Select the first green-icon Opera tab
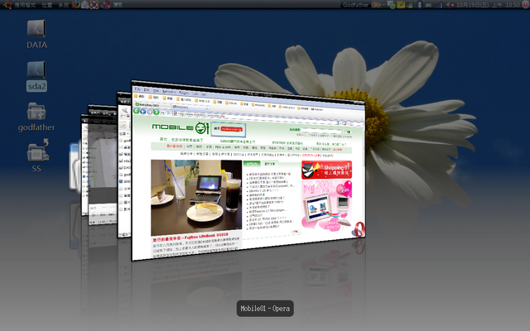Image resolution: width=530 pixels, height=331 pixels. coord(152,105)
